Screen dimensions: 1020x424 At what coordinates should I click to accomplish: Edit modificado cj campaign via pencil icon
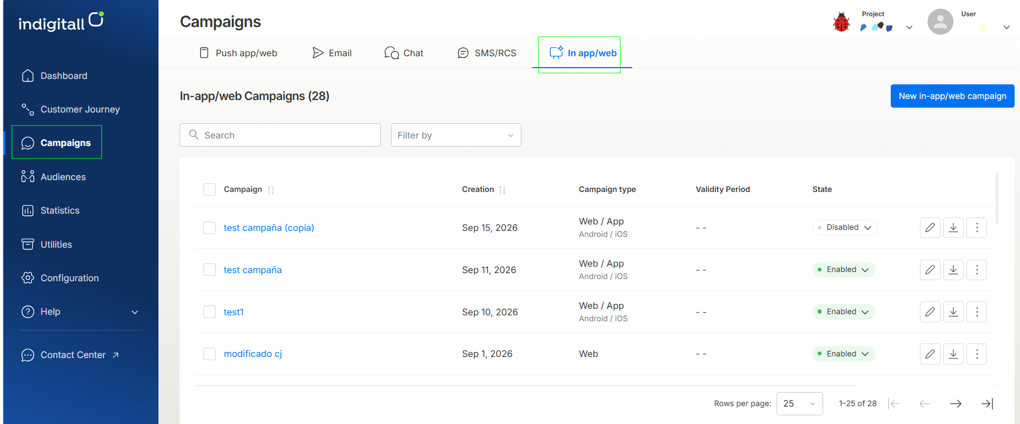[930, 354]
